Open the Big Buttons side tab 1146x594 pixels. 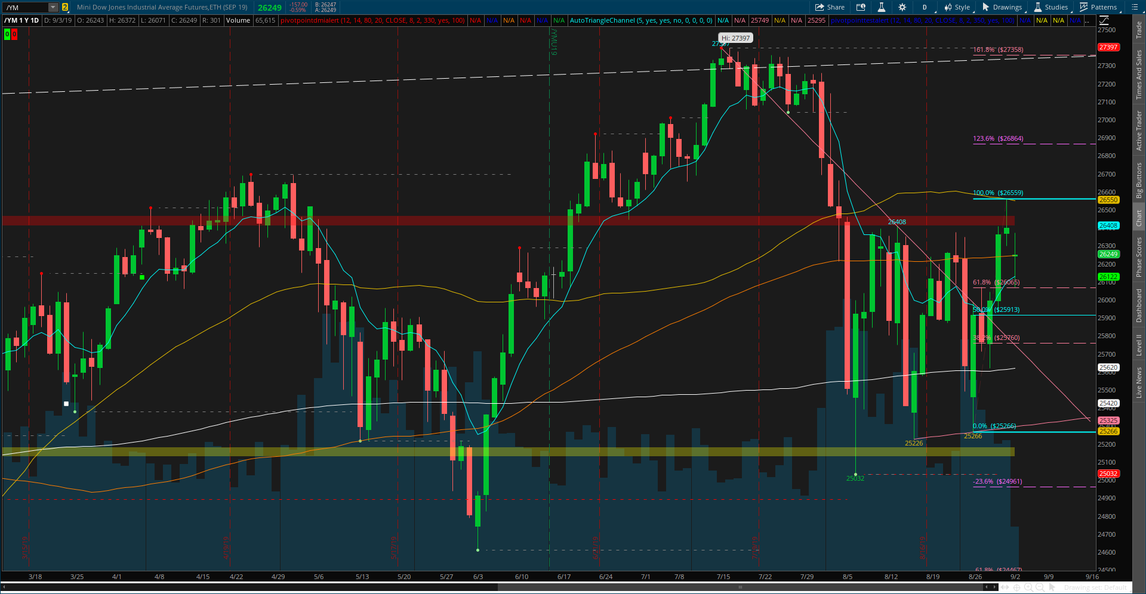tap(1139, 180)
